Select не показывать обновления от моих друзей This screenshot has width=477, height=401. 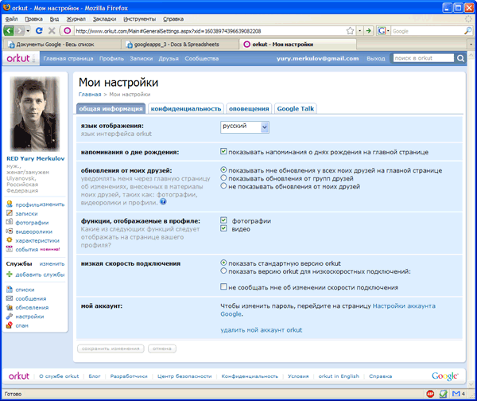pos(223,185)
